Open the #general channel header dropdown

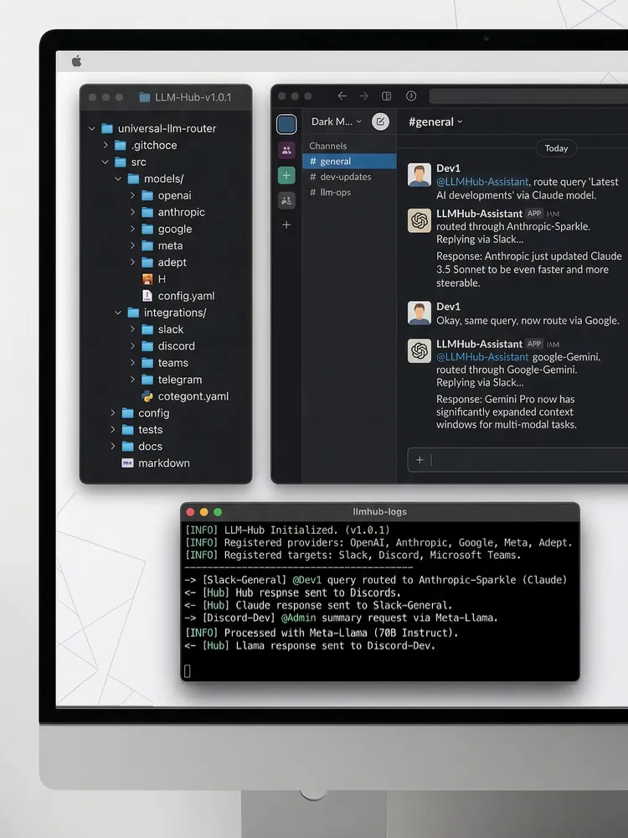point(435,122)
